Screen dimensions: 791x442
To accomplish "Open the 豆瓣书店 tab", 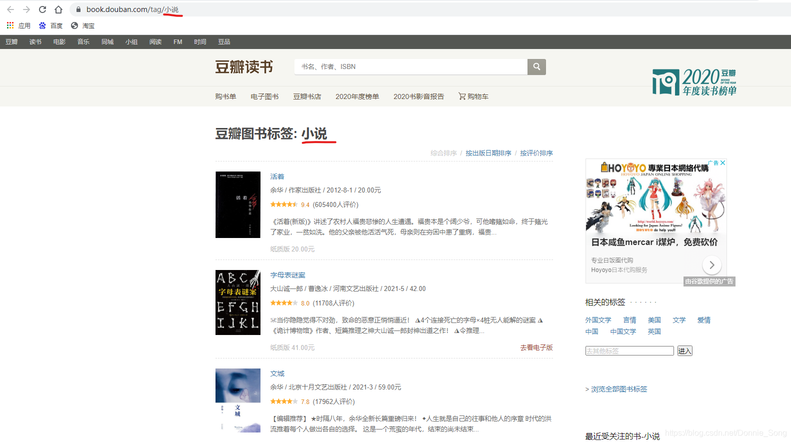I will point(307,96).
